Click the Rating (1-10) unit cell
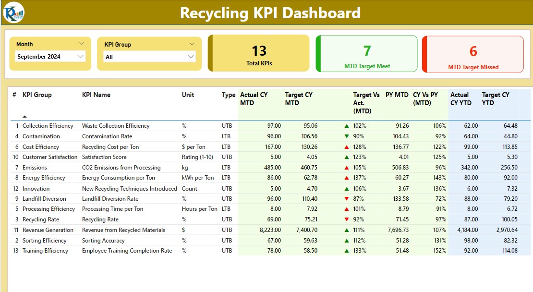Image resolution: width=533 pixels, height=292 pixels. pos(197,157)
